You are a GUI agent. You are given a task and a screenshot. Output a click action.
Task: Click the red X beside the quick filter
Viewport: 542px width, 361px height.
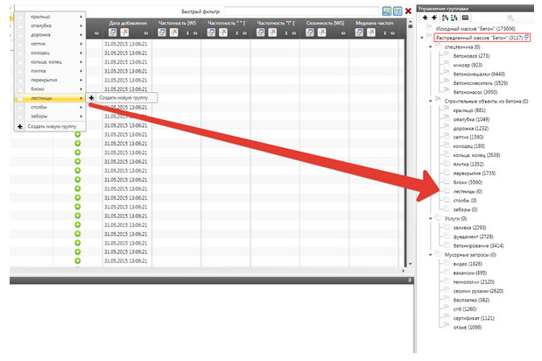tap(408, 10)
